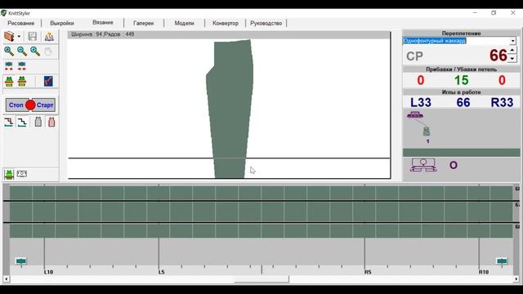Open the help wizard icon with question mark
The image size is (523, 294).
[x=49, y=36]
